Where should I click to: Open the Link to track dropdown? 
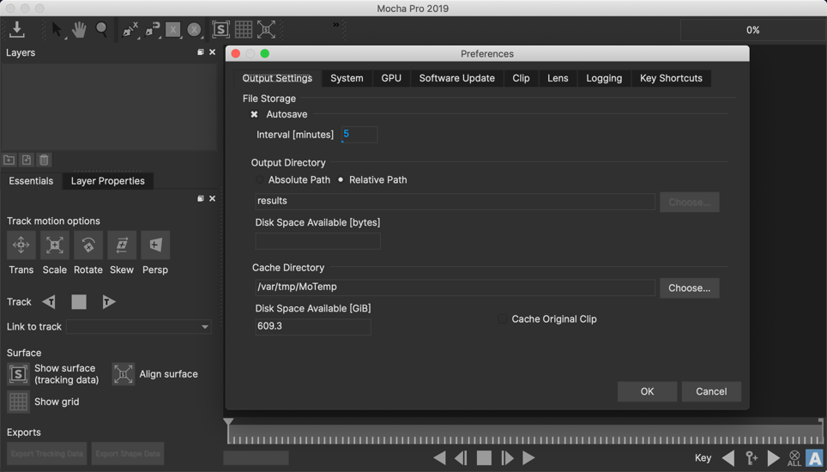pos(139,327)
